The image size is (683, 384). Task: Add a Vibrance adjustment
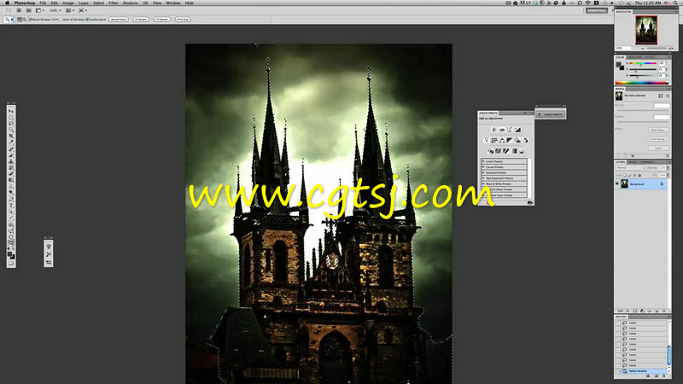click(486, 140)
